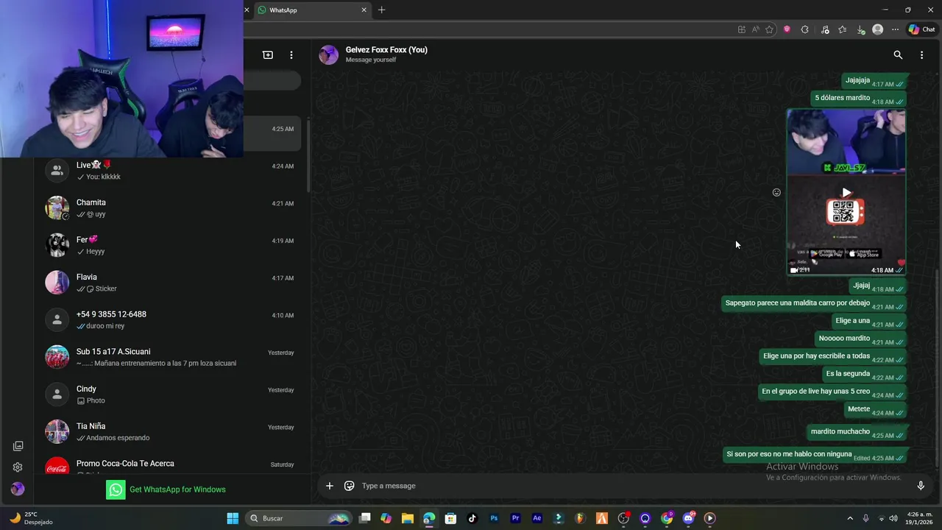Image resolution: width=942 pixels, height=530 pixels.
Task: Click the taskbar Buscar search box
Action: click(x=300, y=518)
